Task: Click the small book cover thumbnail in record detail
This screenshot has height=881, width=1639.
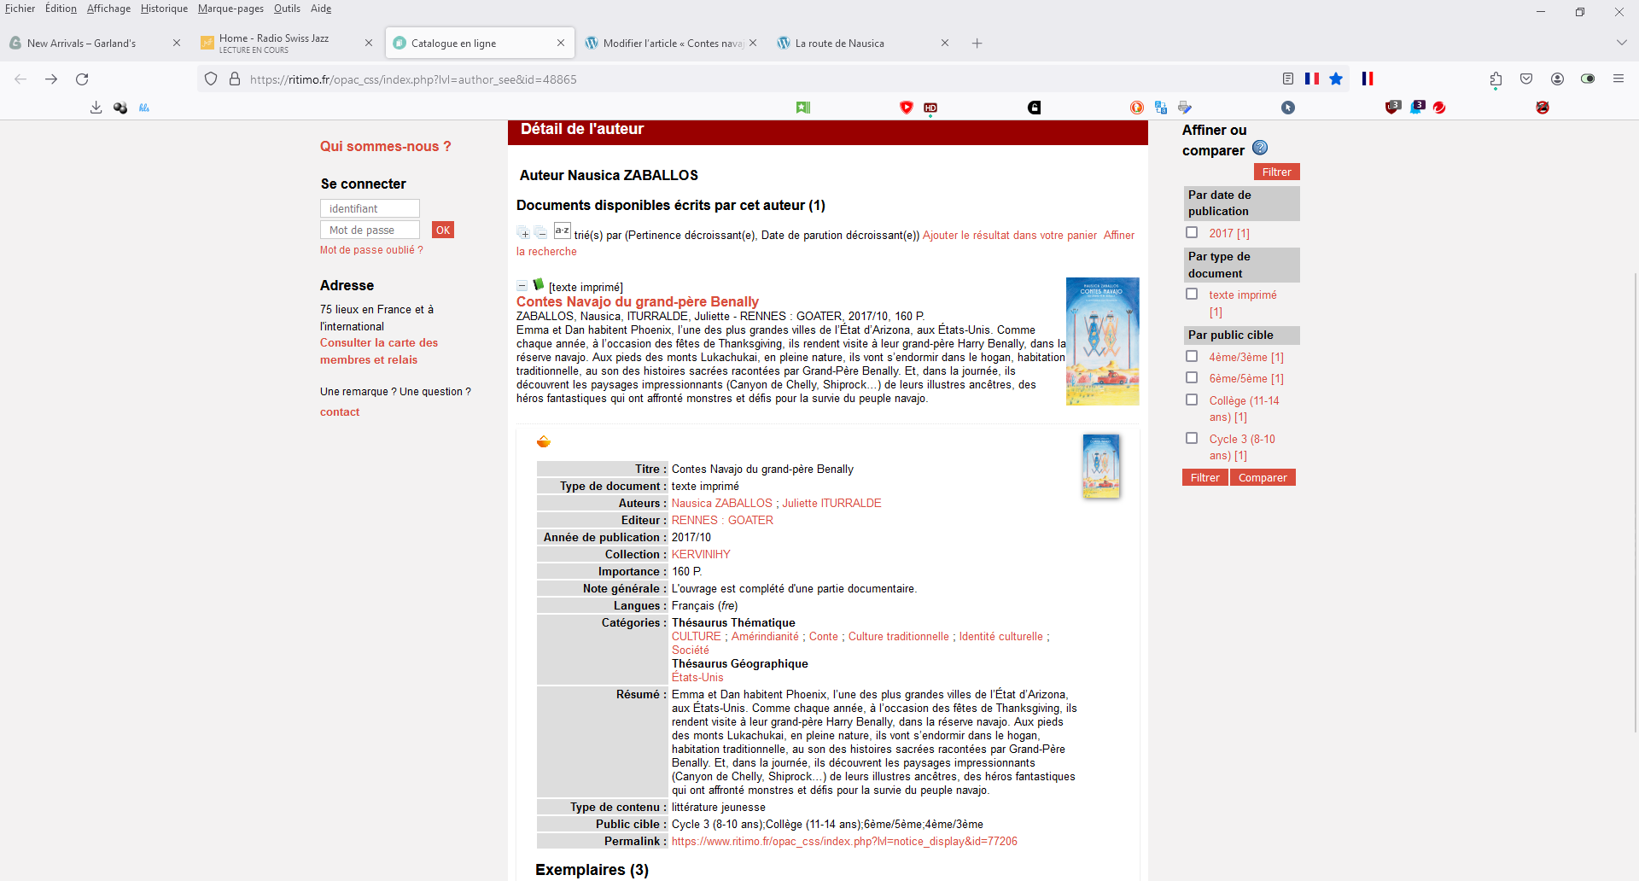Action: click(1101, 466)
